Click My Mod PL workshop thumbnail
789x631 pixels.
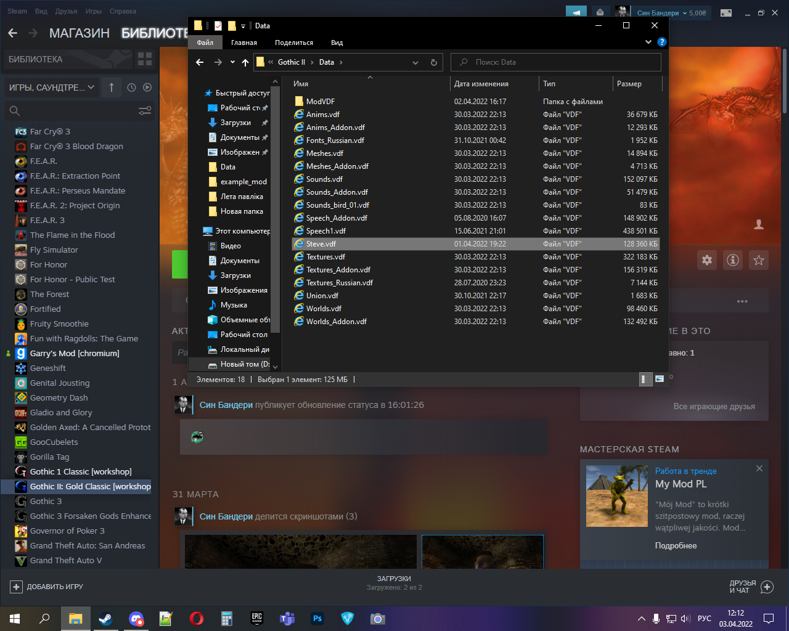pos(616,496)
